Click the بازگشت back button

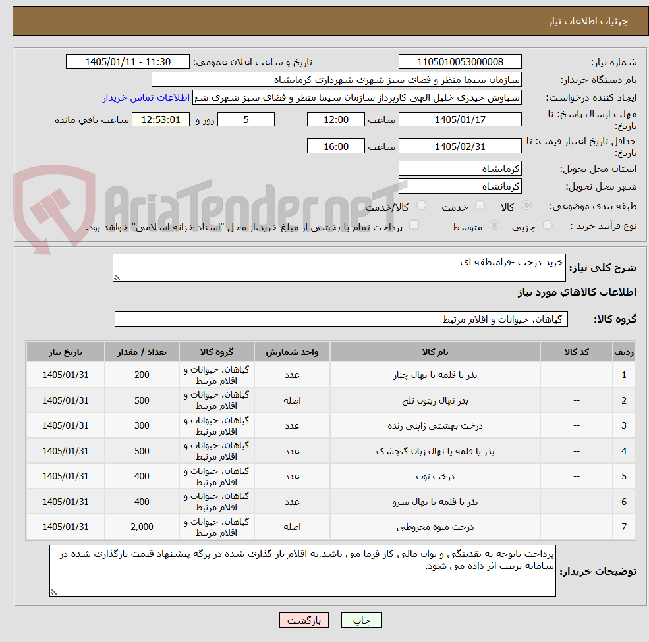click(304, 620)
